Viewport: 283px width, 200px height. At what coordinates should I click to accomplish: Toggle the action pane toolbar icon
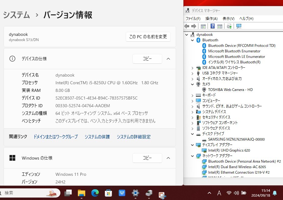click(x=220, y=26)
